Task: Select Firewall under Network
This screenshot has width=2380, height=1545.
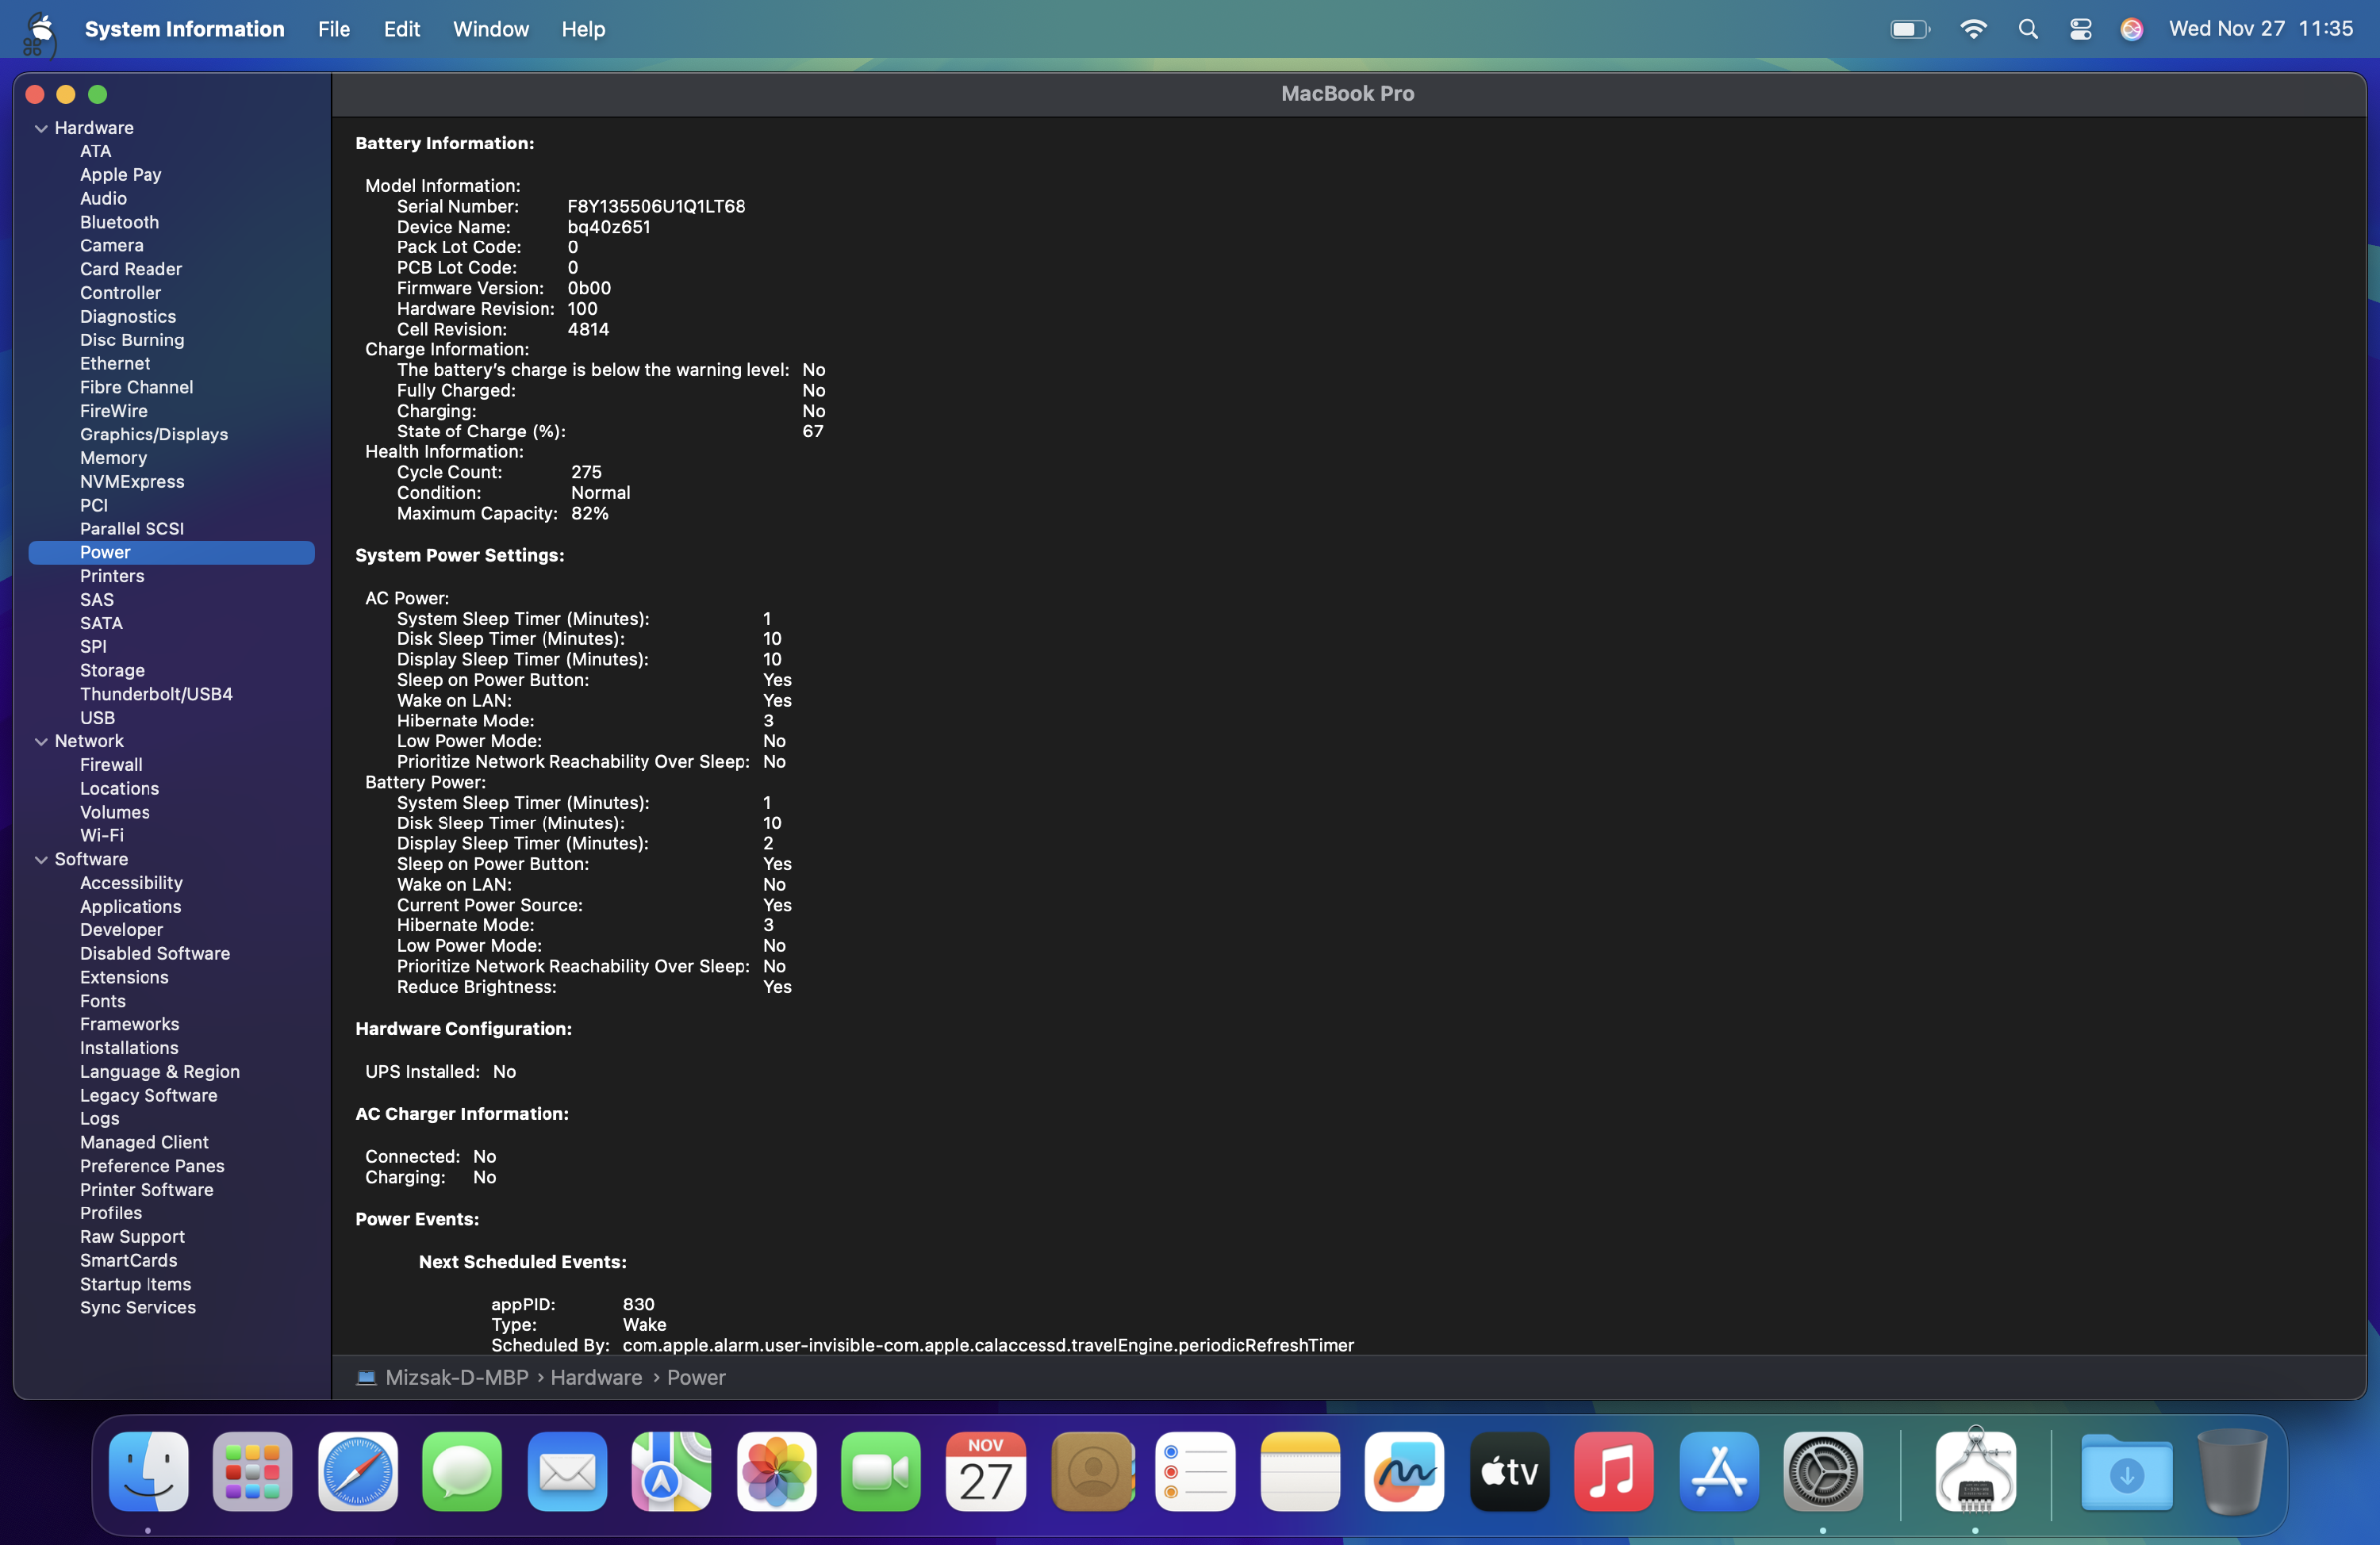Action: click(111, 765)
